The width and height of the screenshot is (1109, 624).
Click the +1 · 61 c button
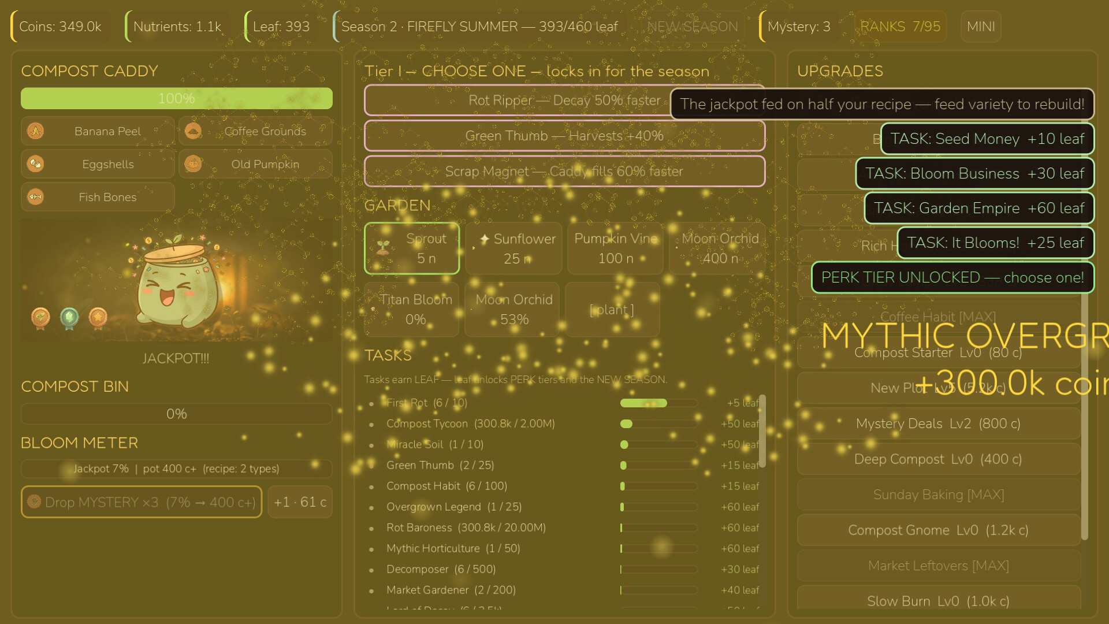tap(300, 502)
